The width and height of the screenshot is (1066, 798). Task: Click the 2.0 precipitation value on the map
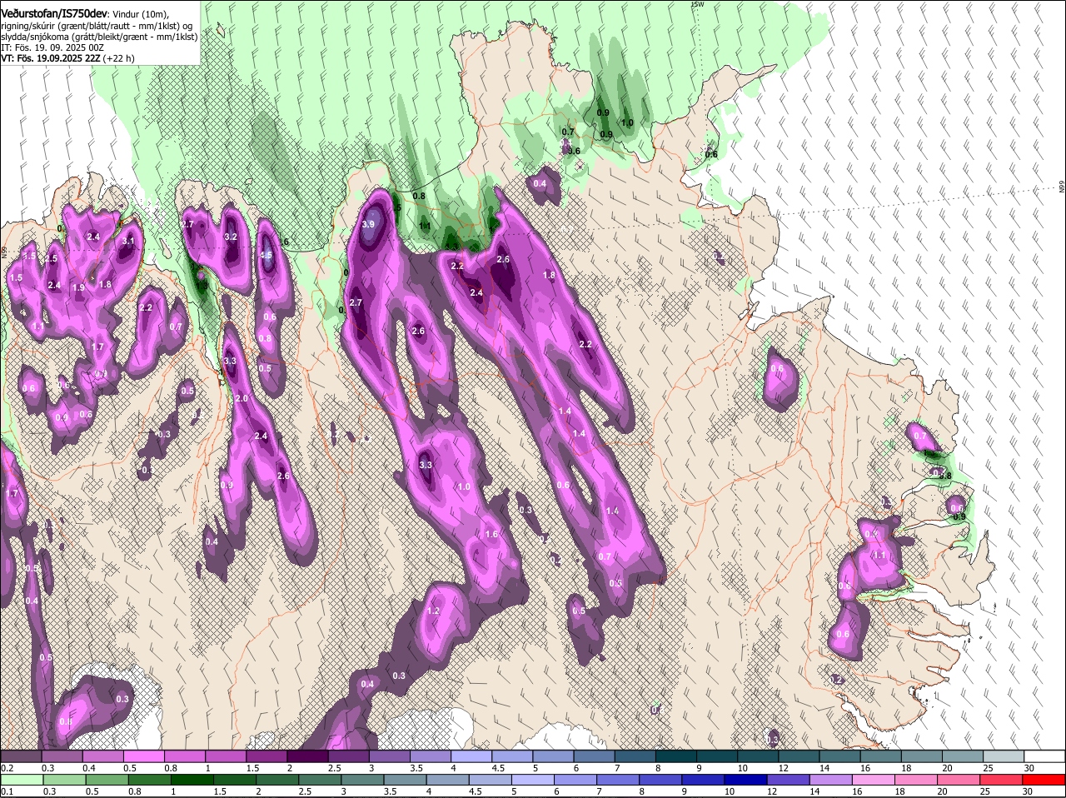242,399
